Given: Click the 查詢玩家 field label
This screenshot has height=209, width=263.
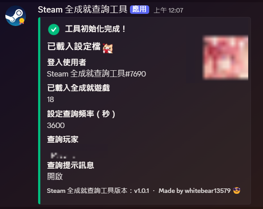Looking at the screenshot, I should pyautogui.click(x=63, y=139).
